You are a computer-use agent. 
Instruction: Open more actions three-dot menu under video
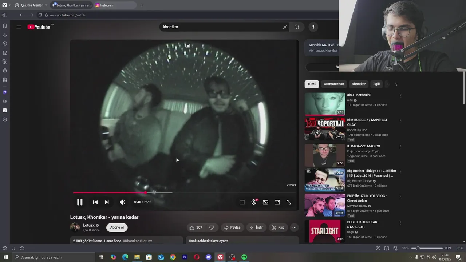point(294,227)
